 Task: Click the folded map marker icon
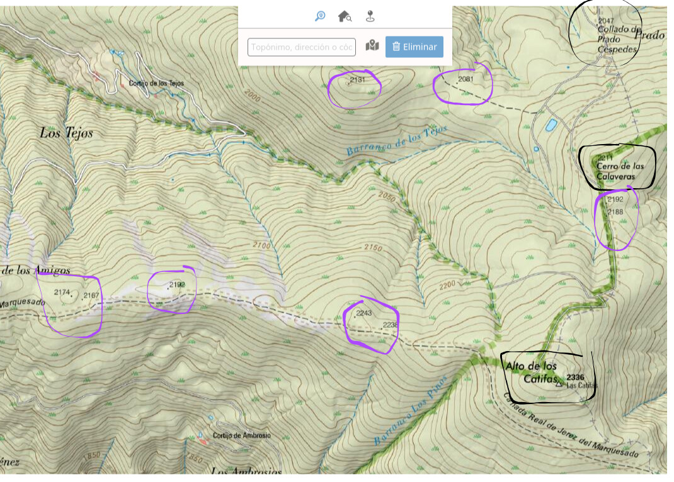(372, 45)
